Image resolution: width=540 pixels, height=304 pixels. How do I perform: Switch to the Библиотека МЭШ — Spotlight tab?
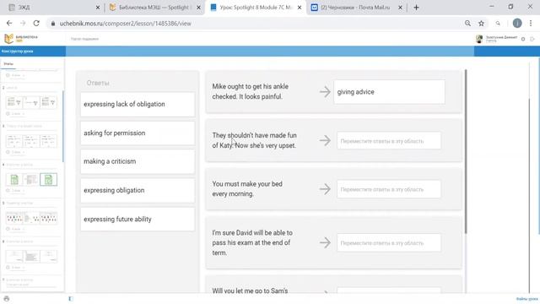(154, 8)
